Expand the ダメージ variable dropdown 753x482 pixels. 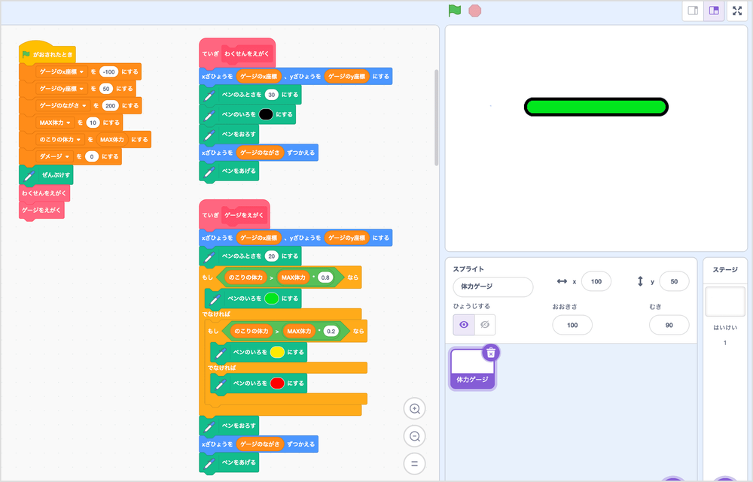coord(68,156)
